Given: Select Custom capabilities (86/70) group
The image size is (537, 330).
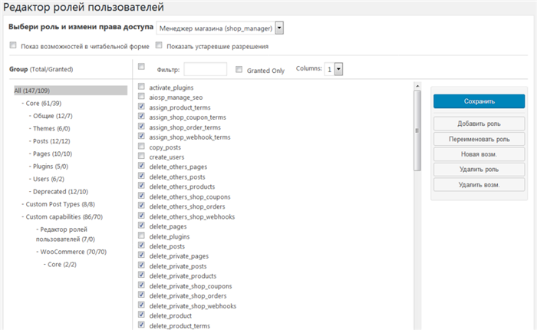Looking at the screenshot, I should pos(62,217).
